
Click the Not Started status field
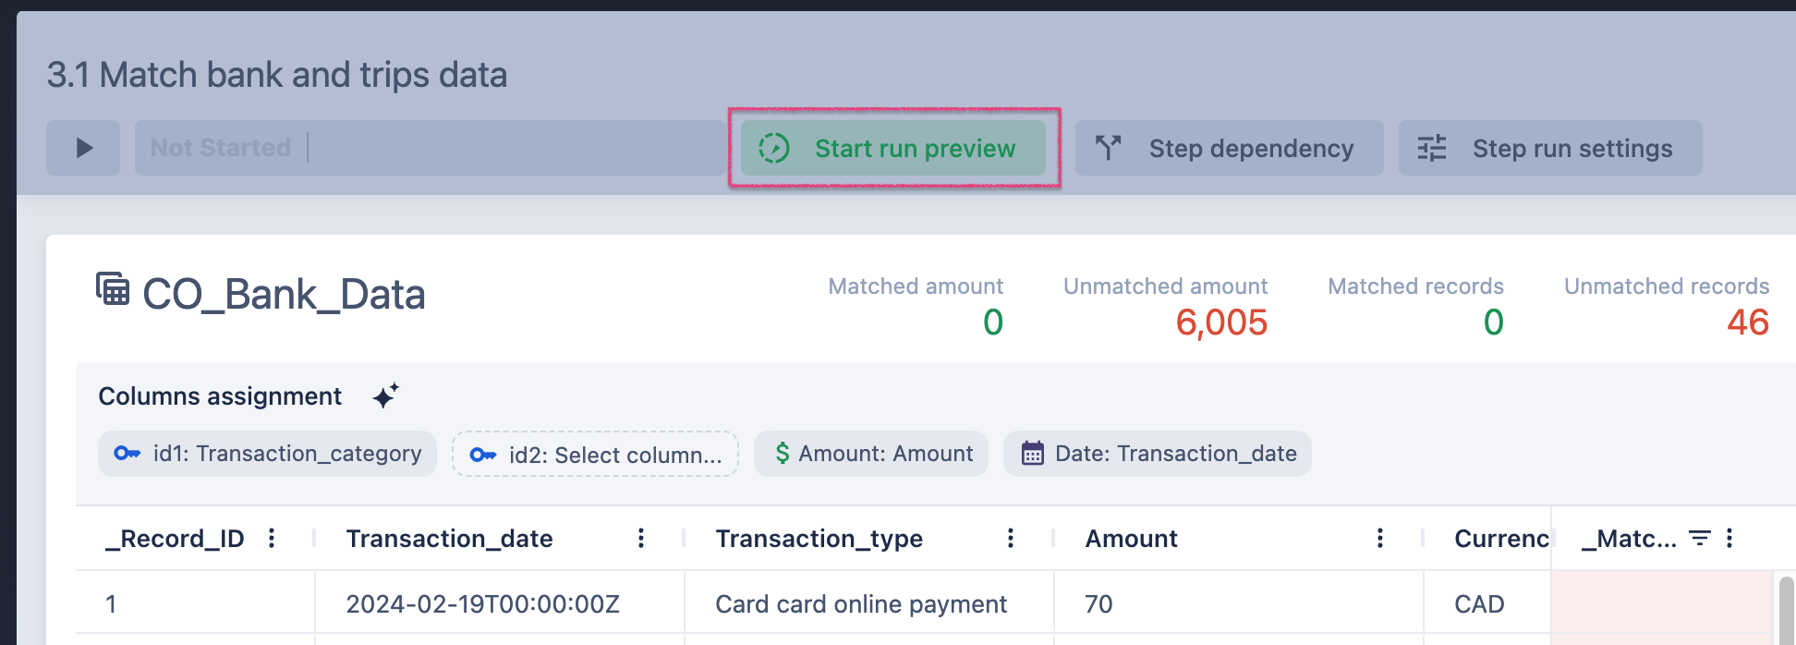430,148
